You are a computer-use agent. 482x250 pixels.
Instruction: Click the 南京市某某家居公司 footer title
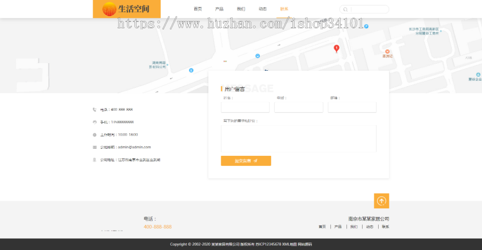coord(368,218)
